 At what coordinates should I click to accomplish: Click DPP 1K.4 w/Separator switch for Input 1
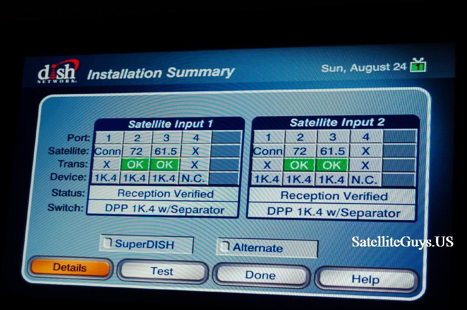click(x=162, y=209)
